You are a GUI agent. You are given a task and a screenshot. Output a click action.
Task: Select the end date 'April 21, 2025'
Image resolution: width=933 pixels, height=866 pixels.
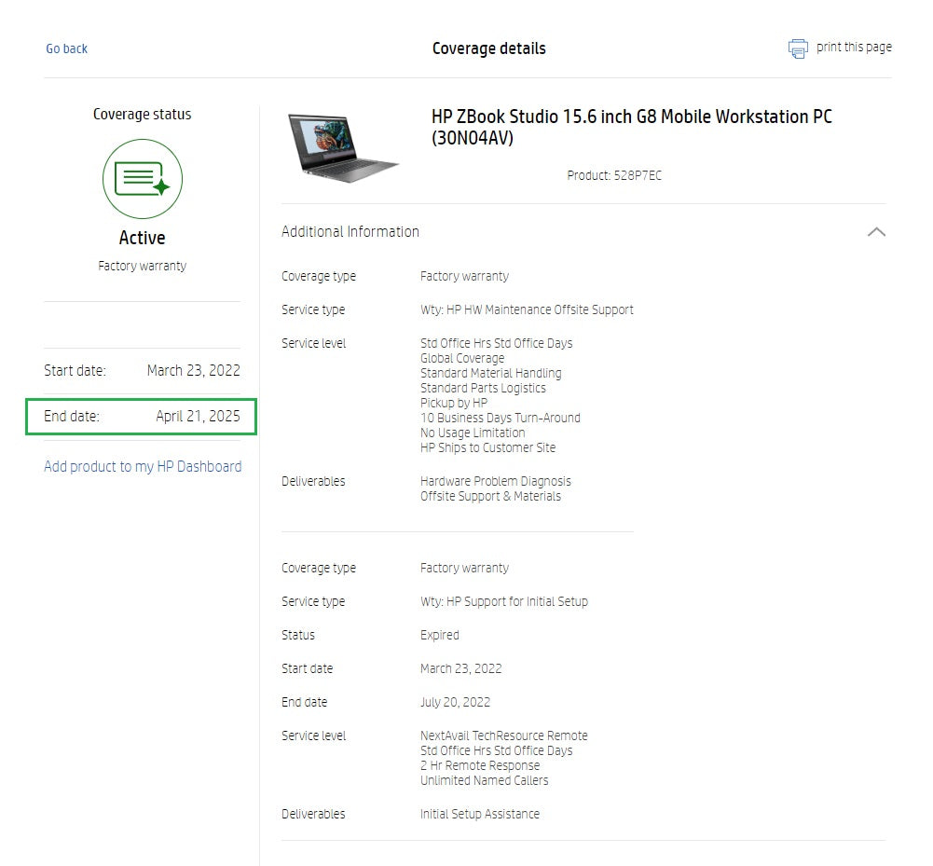[199, 416]
